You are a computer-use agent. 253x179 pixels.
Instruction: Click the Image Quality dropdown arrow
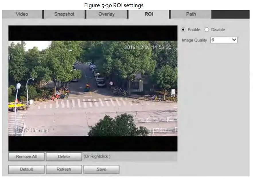tap(234, 40)
